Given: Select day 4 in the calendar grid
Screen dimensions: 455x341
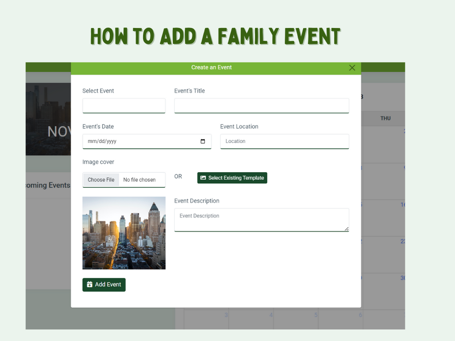Looking at the screenshot, I should coord(271,315).
